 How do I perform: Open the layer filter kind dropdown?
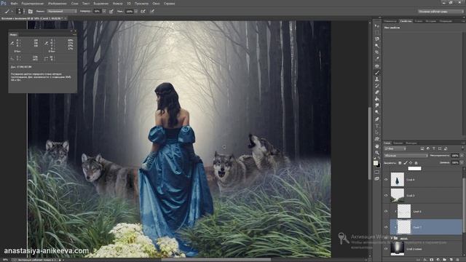395,148
